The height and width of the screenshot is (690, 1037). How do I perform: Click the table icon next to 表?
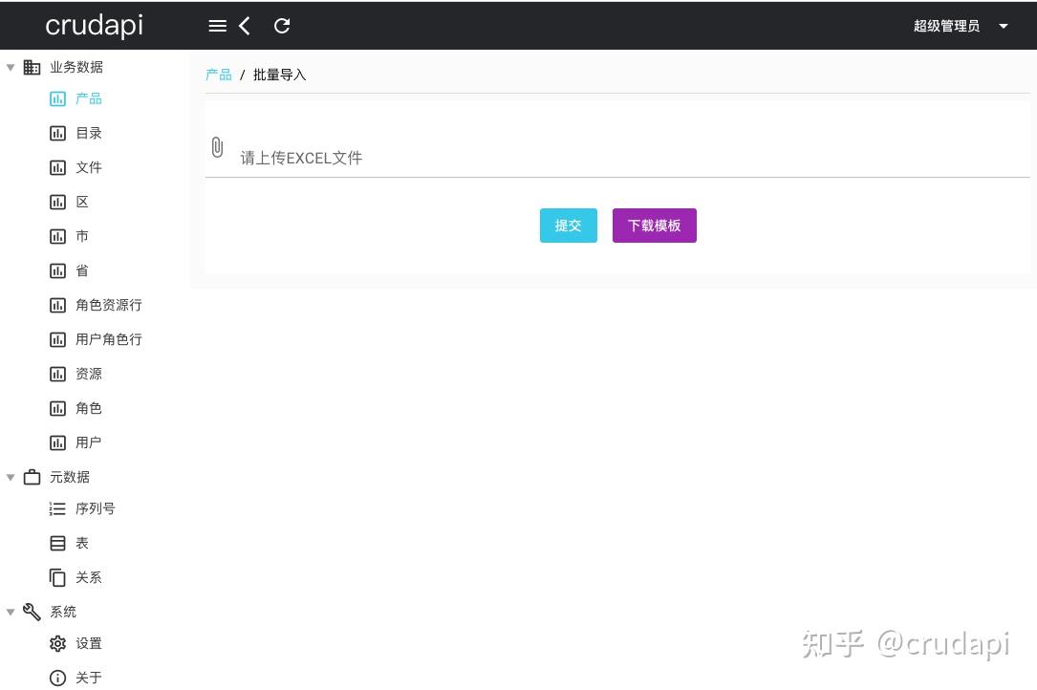pyautogui.click(x=57, y=543)
